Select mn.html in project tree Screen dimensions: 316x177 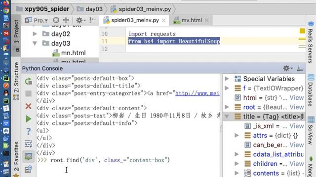pyautogui.click(x=69, y=53)
